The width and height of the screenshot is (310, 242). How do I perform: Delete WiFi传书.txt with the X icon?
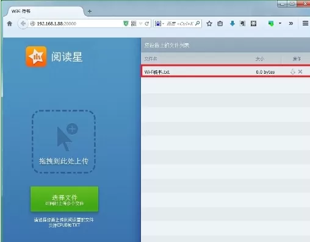click(x=300, y=71)
